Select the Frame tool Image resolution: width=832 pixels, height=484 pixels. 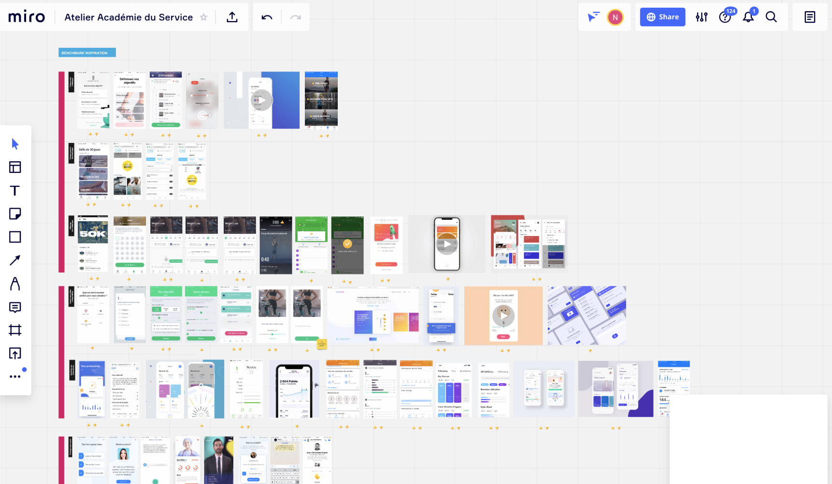[15, 330]
